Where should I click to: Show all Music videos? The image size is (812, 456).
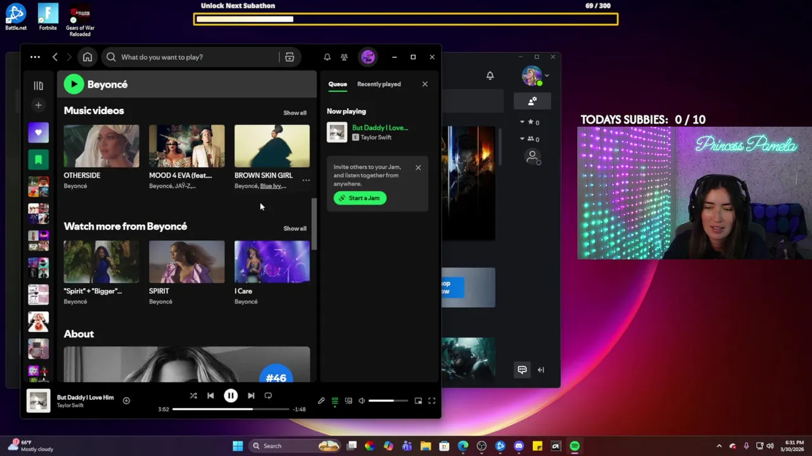pos(294,113)
